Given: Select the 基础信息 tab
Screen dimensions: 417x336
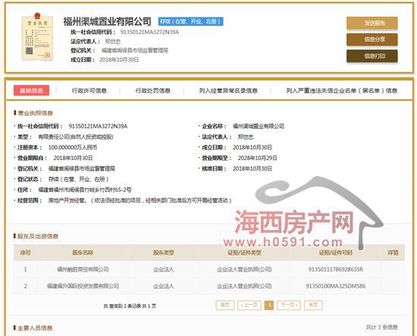Looking at the screenshot, I should coord(31,90).
